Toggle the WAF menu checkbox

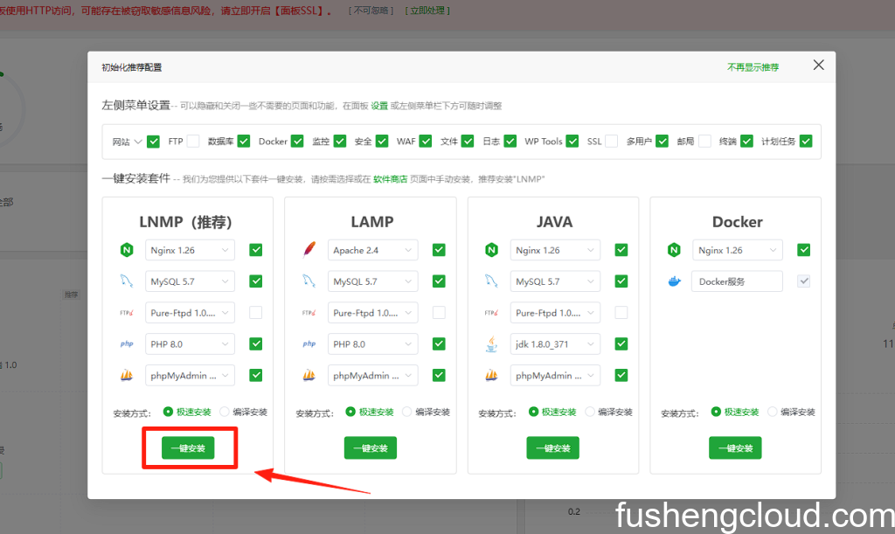(x=426, y=142)
